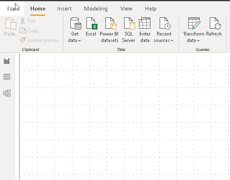Refresh the queries data
The width and height of the screenshot is (230, 180).
click(214, 27)
